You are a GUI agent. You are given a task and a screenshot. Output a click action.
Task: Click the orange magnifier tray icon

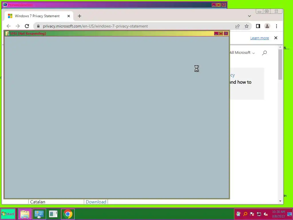click(245, 214)
